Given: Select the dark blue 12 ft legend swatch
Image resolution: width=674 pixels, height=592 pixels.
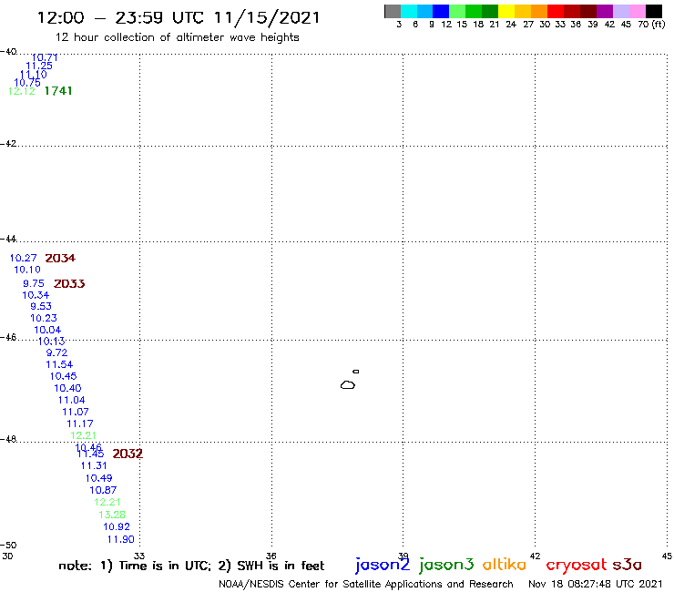Looking at the screenshot, I should [x=441, y=11].
